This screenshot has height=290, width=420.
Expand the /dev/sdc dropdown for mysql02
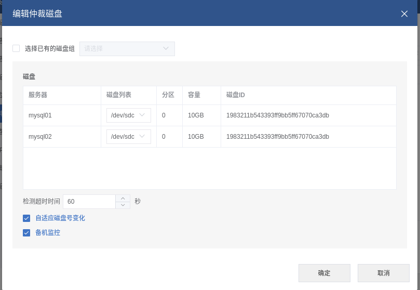[128, 137]
